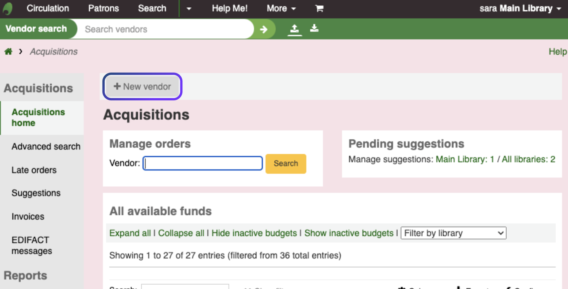Go to home via breadcrumb house icon
This screenshot has width=568, height=289.
[8, 52]
